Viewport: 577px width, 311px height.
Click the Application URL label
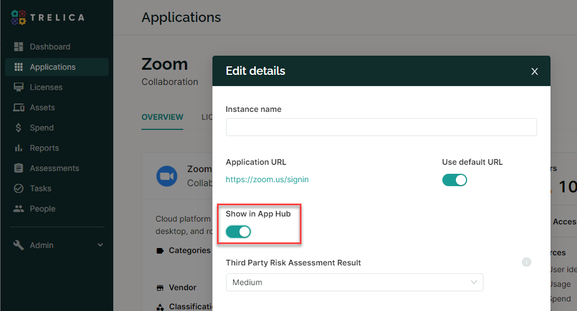click(256, 162)
